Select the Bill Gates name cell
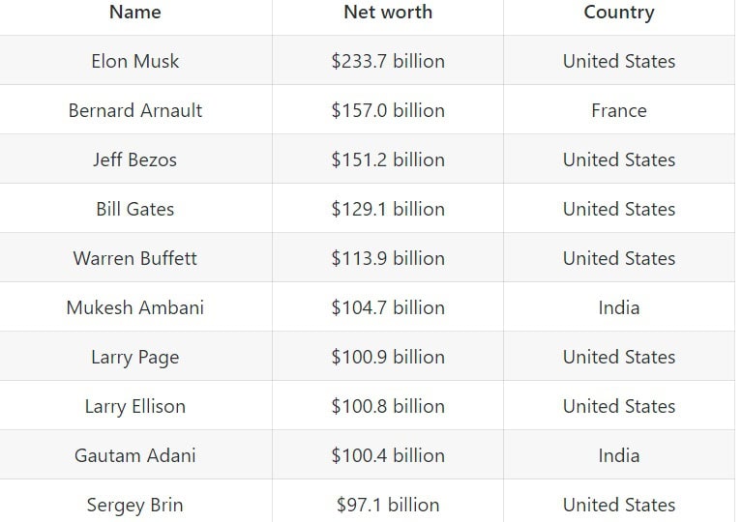This screenshot has height=522, width=742. click(x=135, y=209)
